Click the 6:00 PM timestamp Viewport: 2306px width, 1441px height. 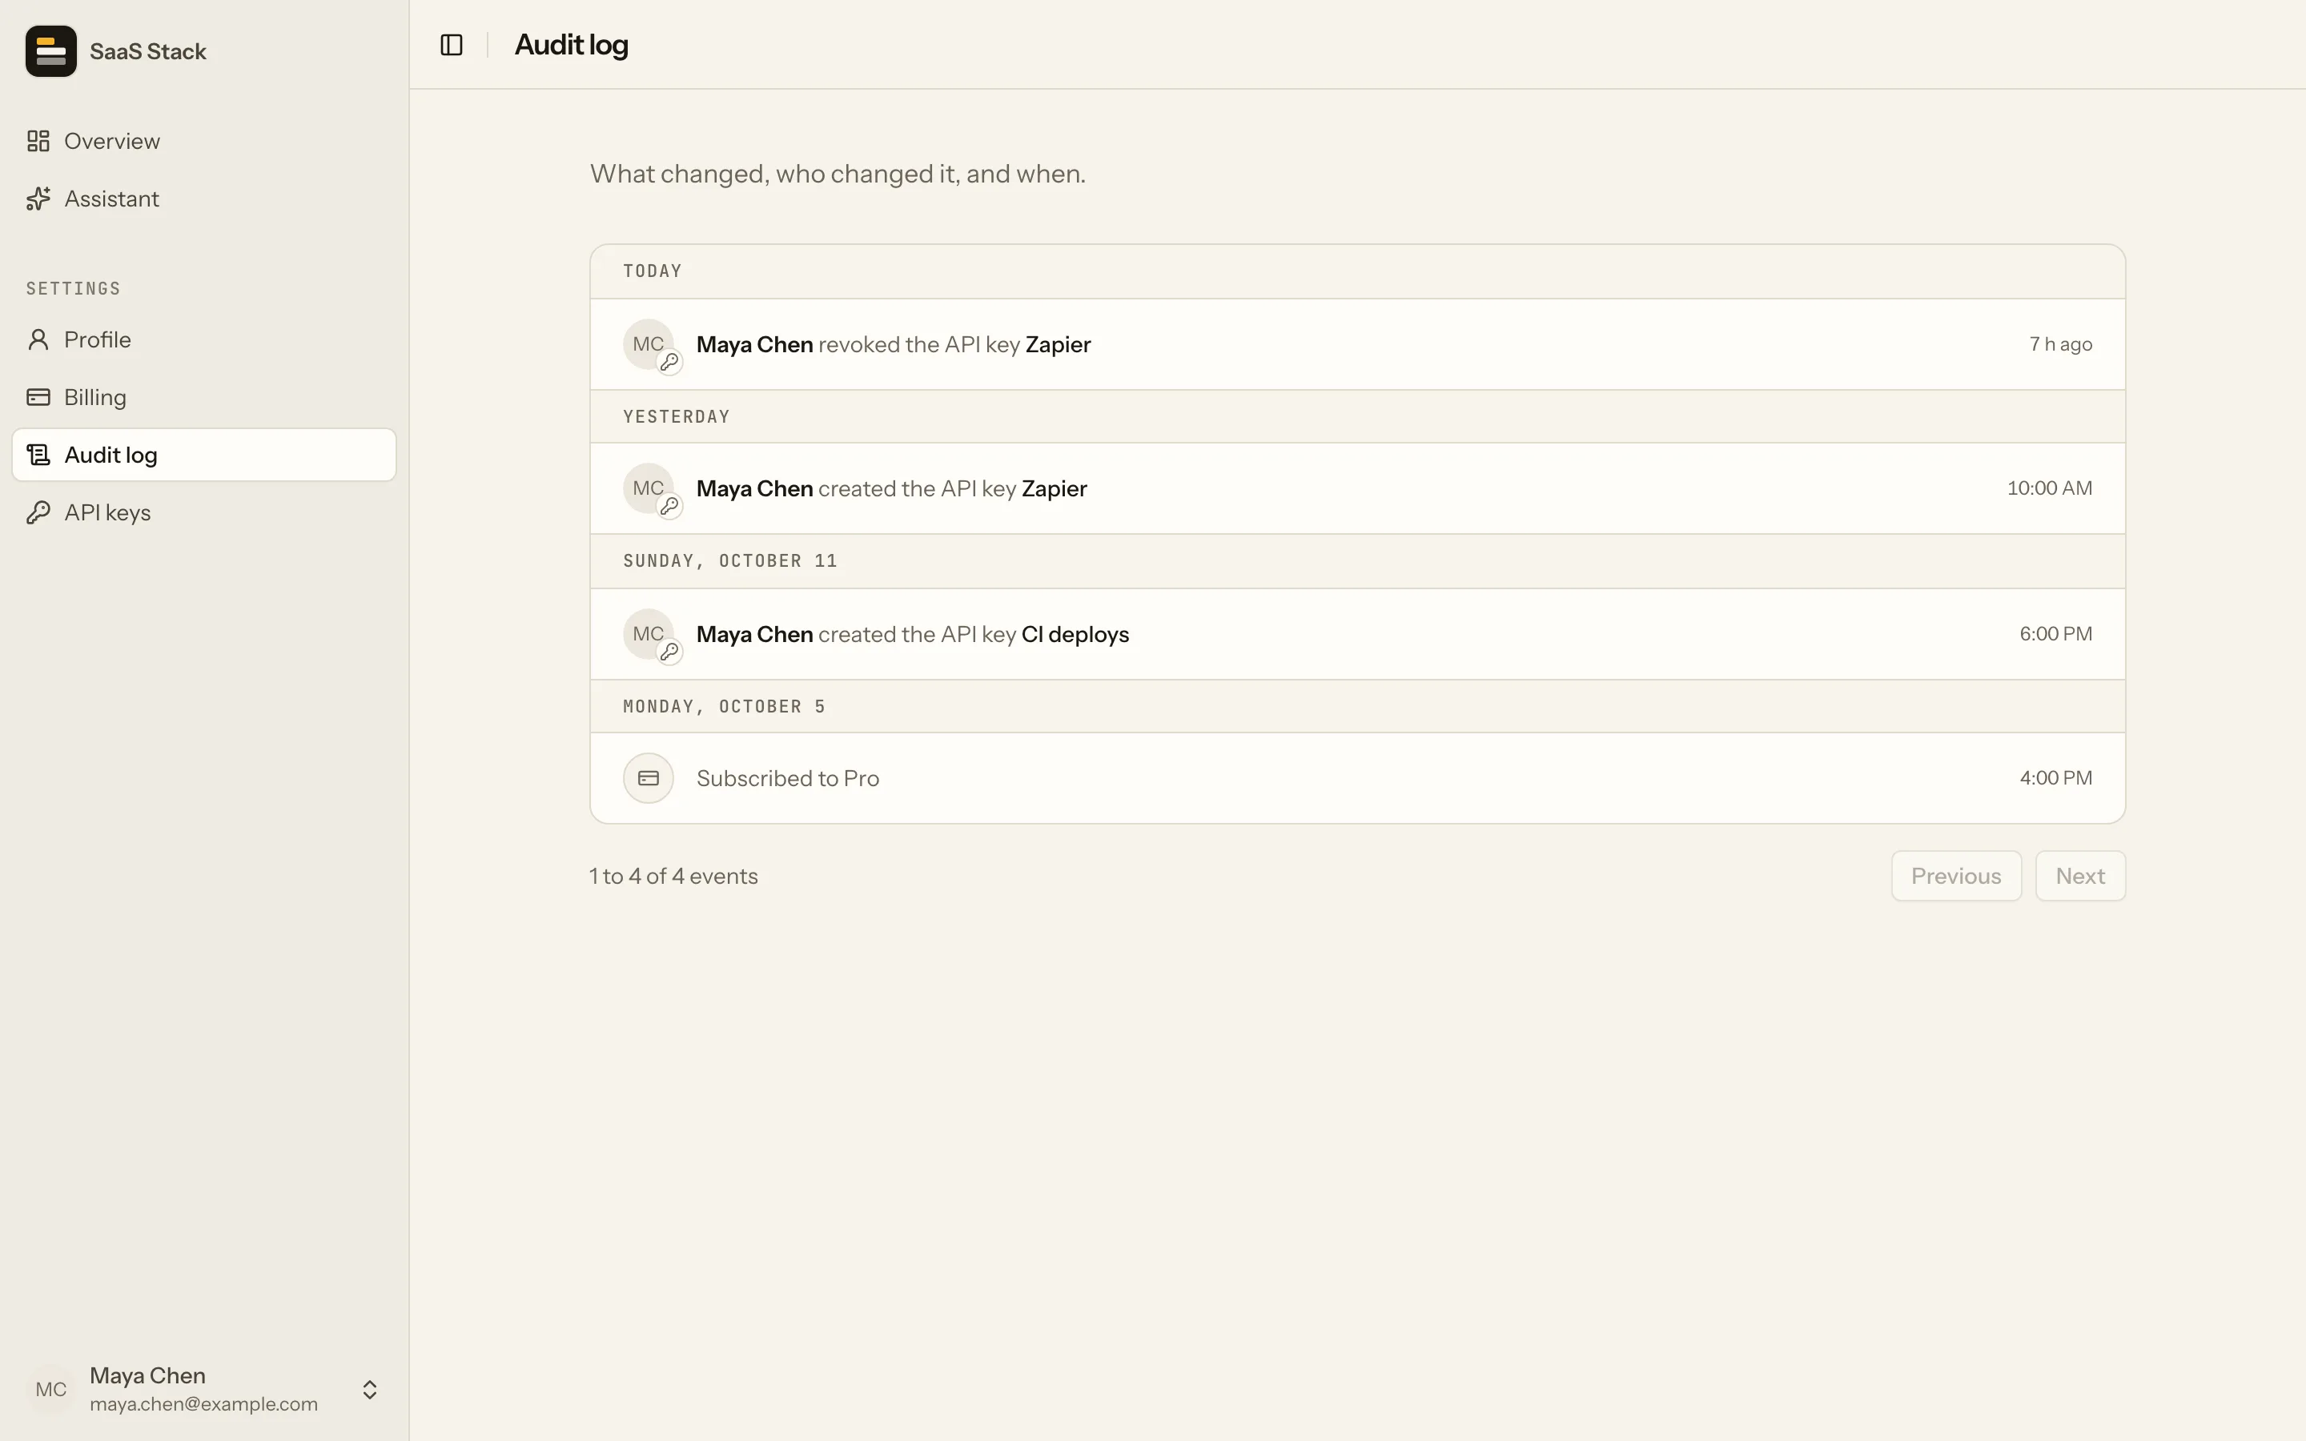point(2055,634)
